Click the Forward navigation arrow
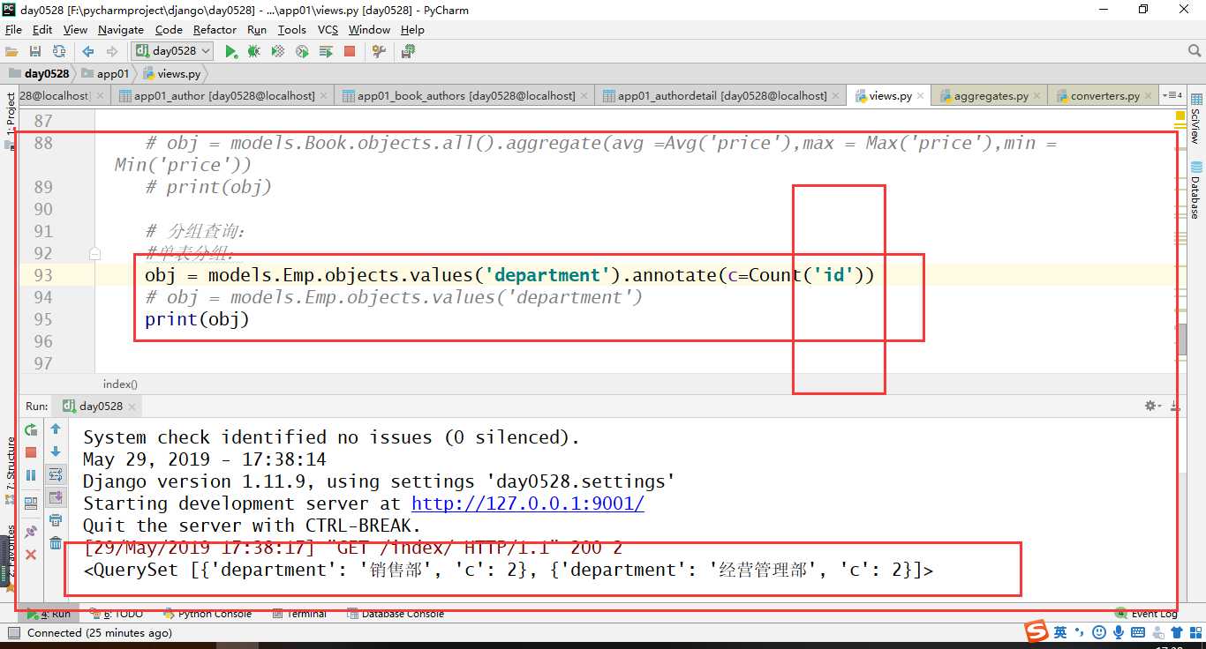This screenshot has width=1206, height=649. click(112, 52)
